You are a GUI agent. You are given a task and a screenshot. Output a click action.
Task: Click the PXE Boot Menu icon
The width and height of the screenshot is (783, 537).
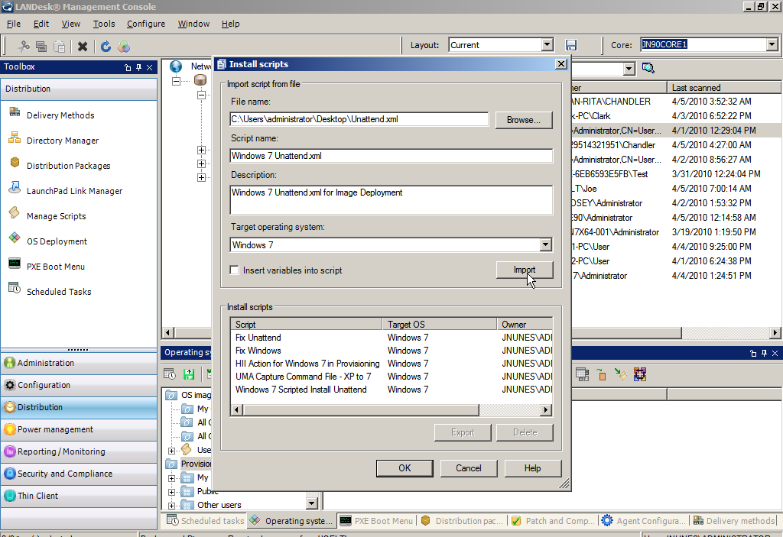[x=14, y=265]
